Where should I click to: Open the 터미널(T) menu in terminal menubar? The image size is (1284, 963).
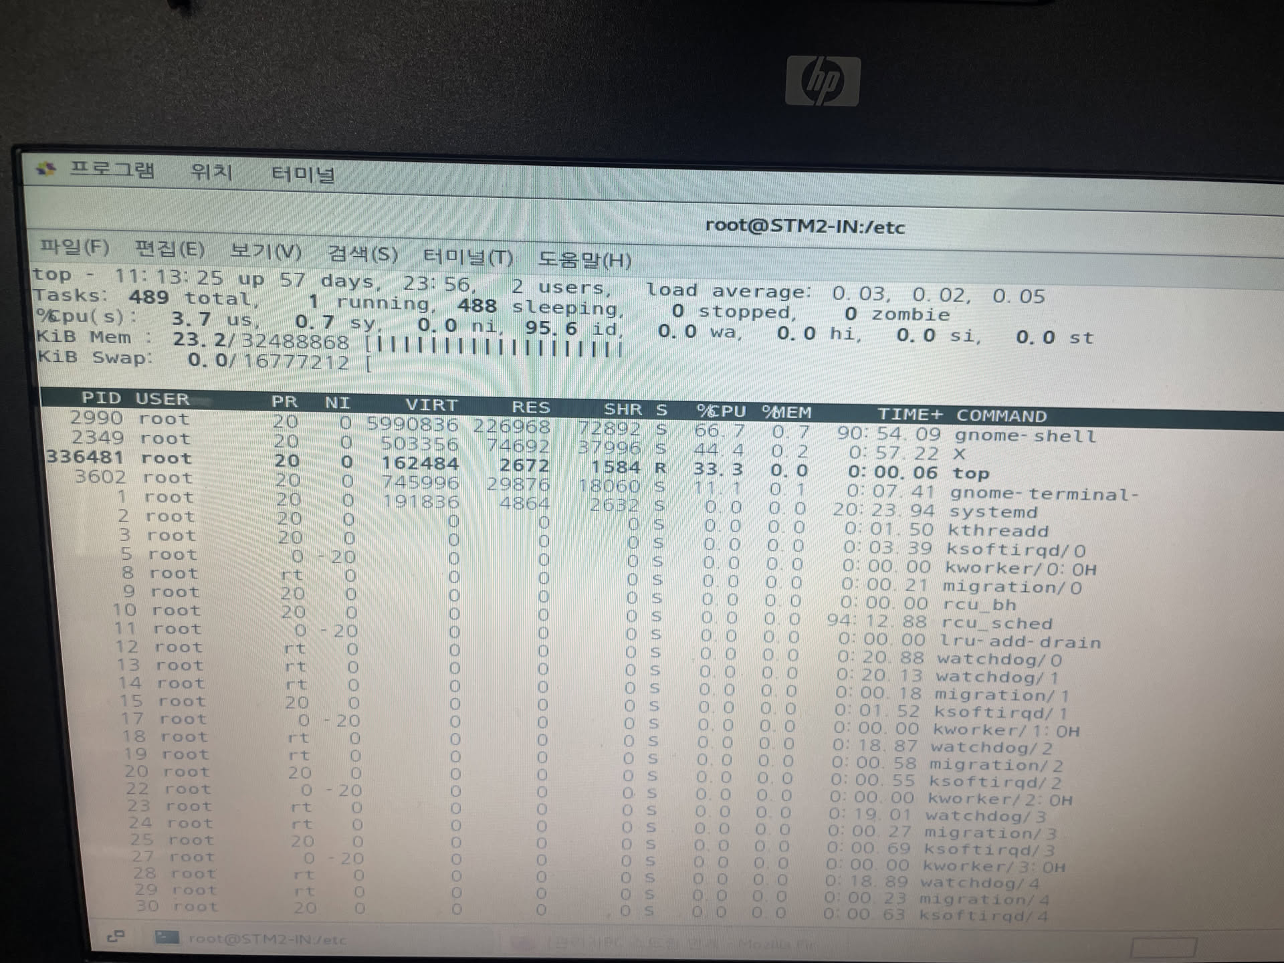pos(467,257)
